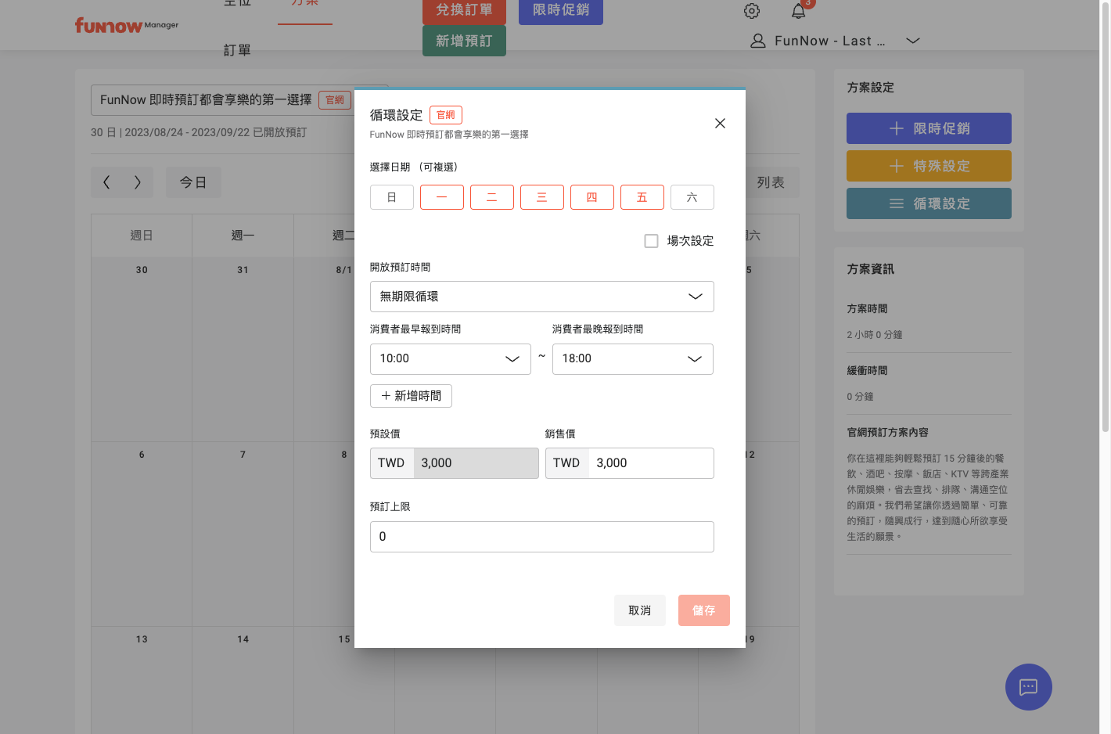Open notifications bell icon
Viewport: 1111px width, 734px height.
pos(798,11)
